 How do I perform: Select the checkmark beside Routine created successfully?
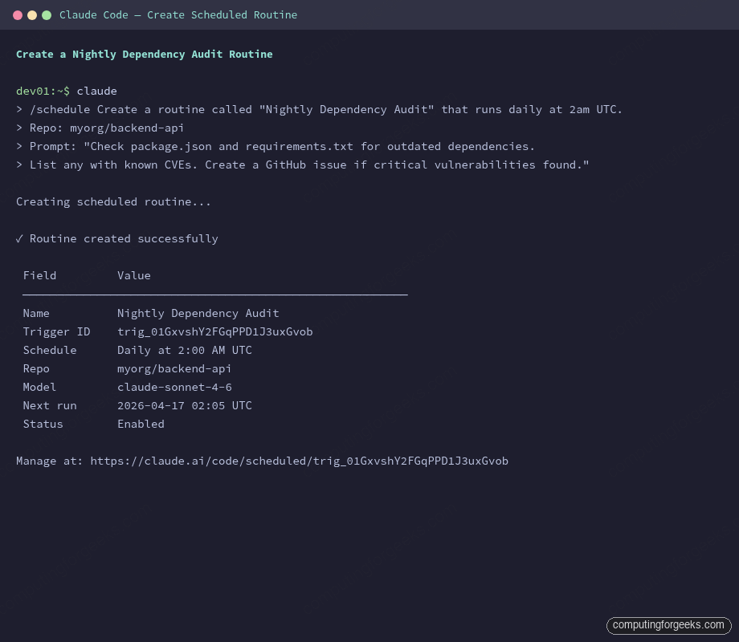pos(19,238)
